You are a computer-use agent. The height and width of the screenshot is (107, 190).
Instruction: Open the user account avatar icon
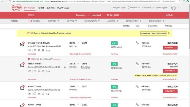[173, 8]
